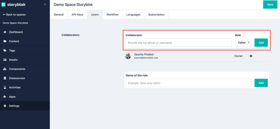Click the Collaborators section heading
Screen dimensions: 280x129
tap(71, 35)
